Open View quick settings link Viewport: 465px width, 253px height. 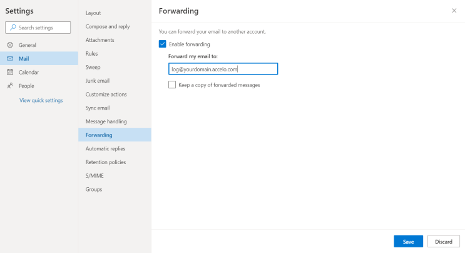41,100
